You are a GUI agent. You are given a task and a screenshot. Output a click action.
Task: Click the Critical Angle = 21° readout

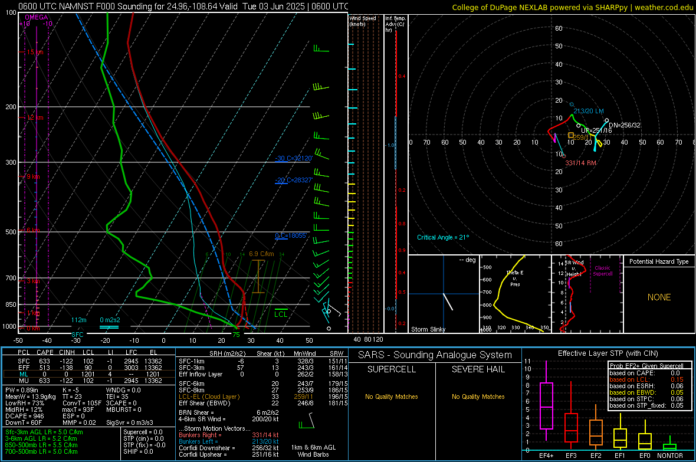443,237
